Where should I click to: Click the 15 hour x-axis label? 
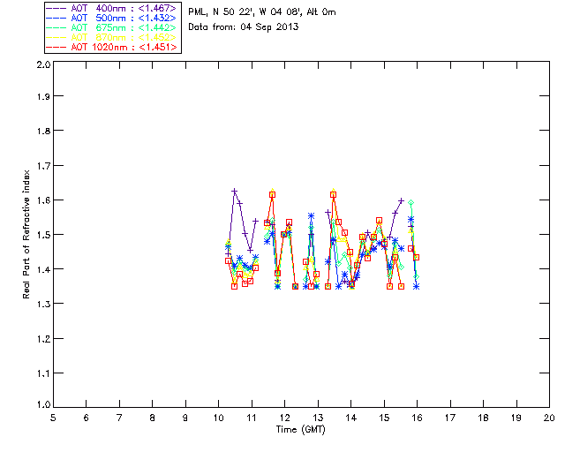tap(384, 418)
